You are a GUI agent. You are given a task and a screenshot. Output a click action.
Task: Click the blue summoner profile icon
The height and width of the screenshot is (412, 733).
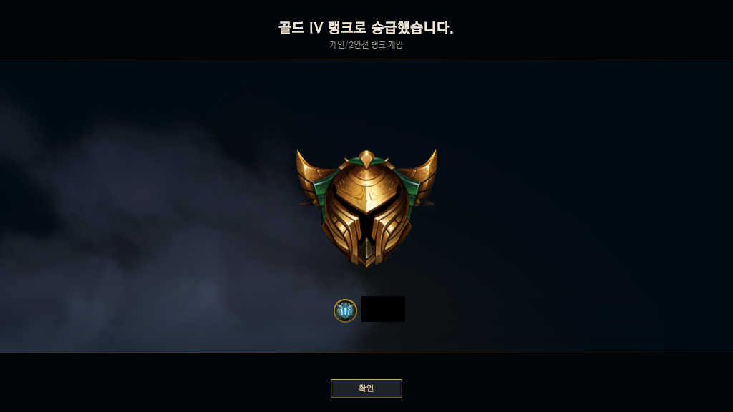[x=346, y=310]
